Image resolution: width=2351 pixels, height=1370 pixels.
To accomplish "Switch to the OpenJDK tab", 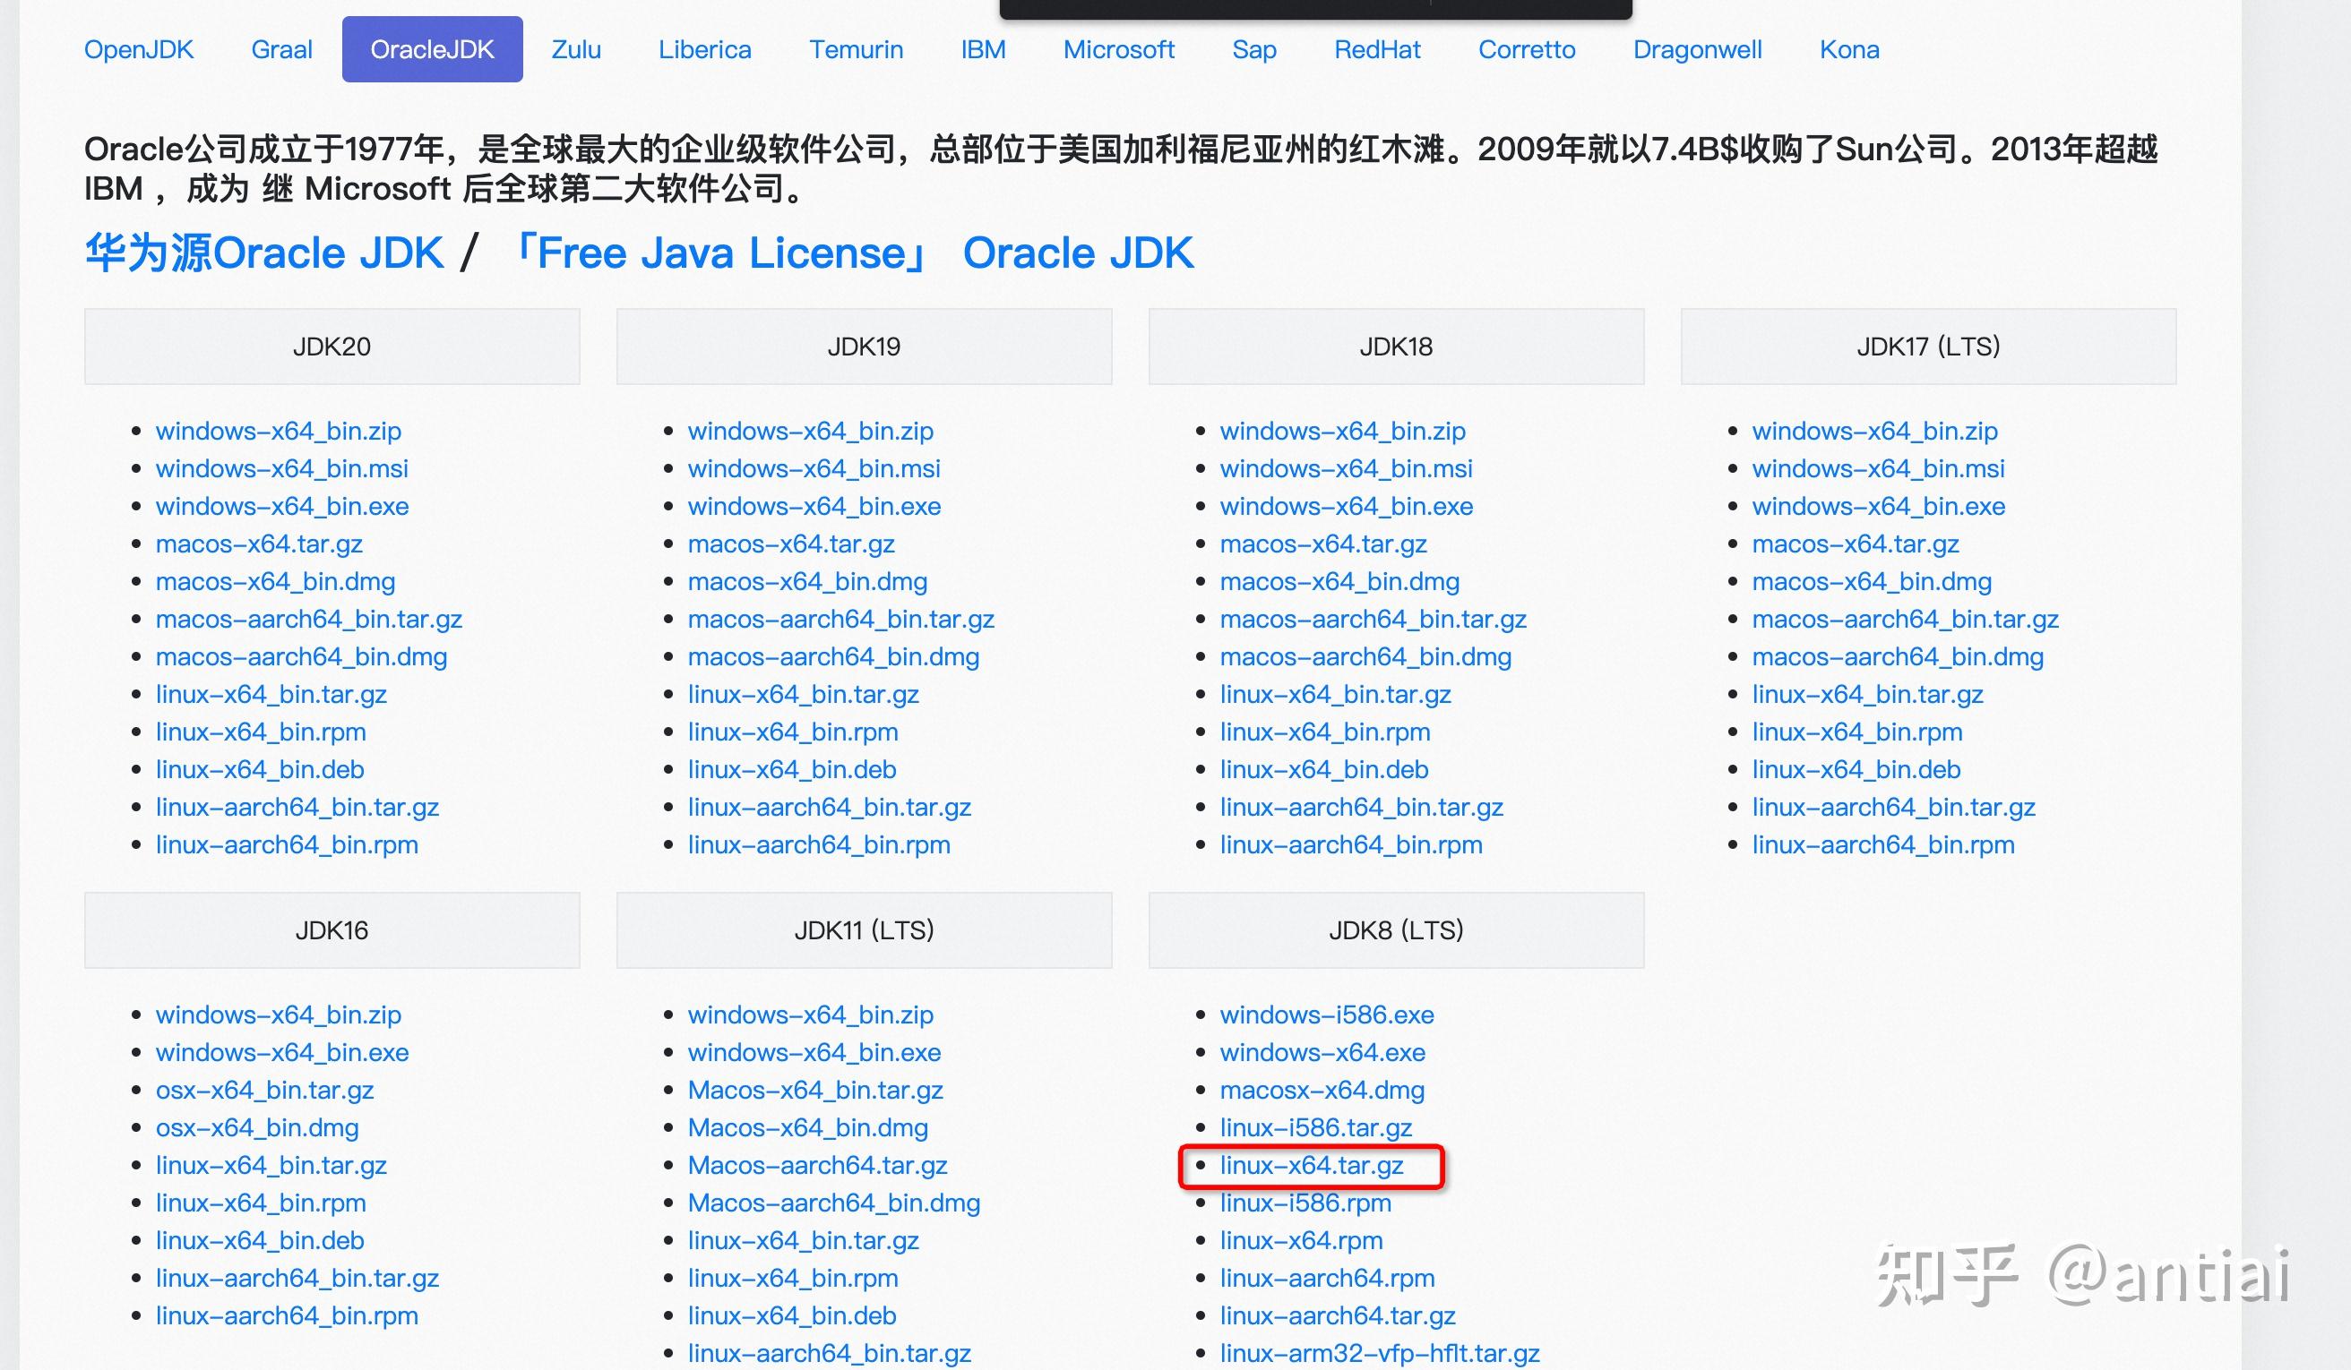I will (138, 48).
